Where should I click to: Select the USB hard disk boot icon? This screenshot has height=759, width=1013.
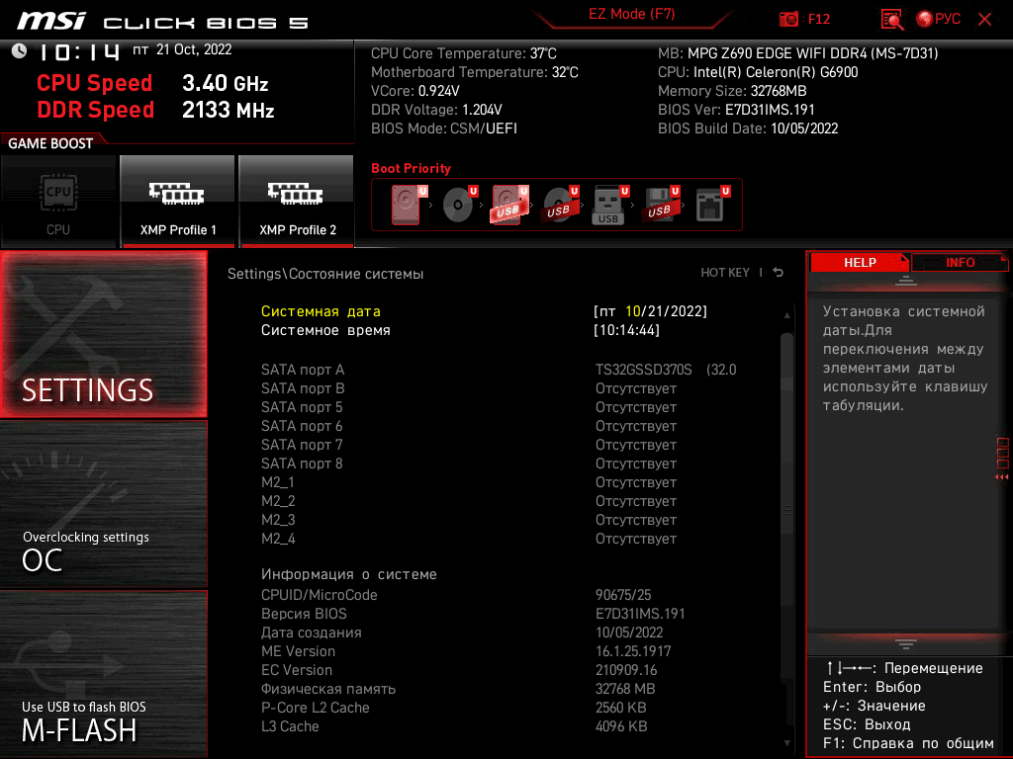pyautogui.click(x=508, y=205)
